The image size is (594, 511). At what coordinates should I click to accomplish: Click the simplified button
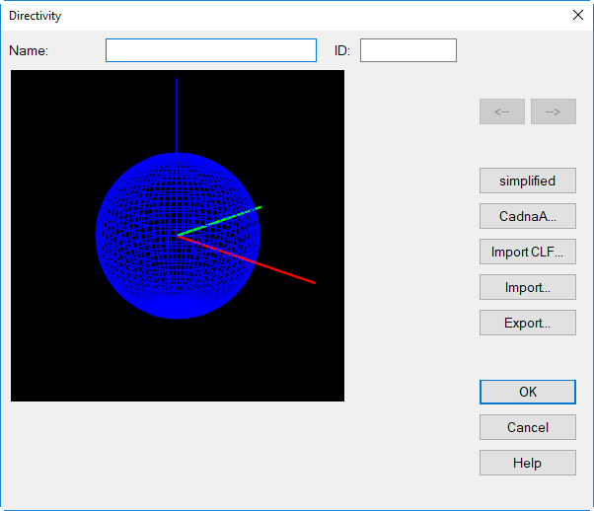528,181
